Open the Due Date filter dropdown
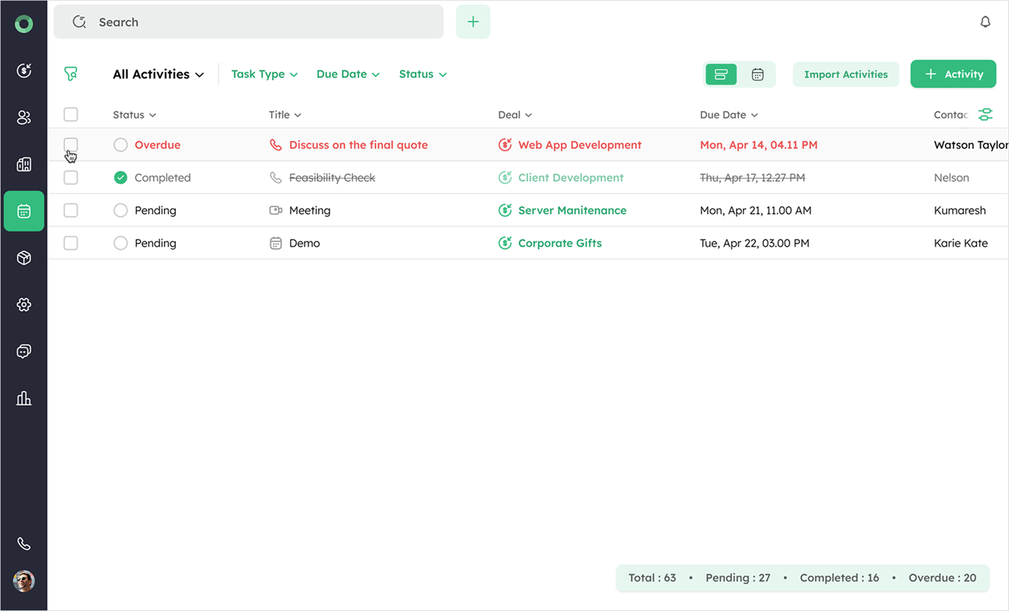Image resolution: width=1009 pixels, height=611 pixels. click(348, 74)
